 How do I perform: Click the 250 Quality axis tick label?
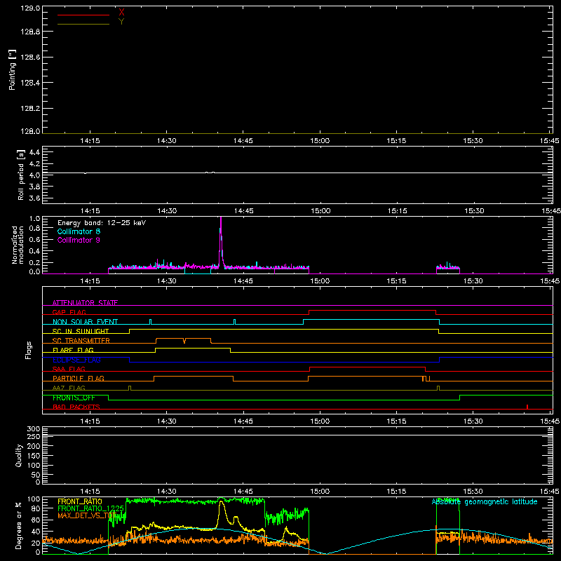click(33, 436)
